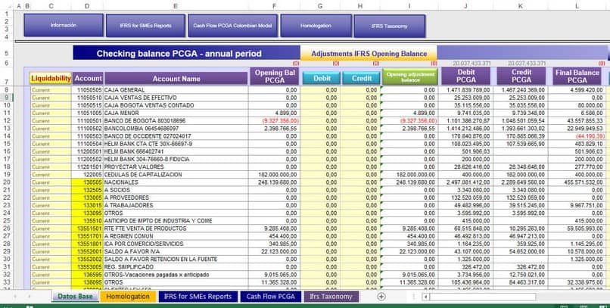610x308 pixels.
Task: Select column F header letter
Action: (274, 6)
